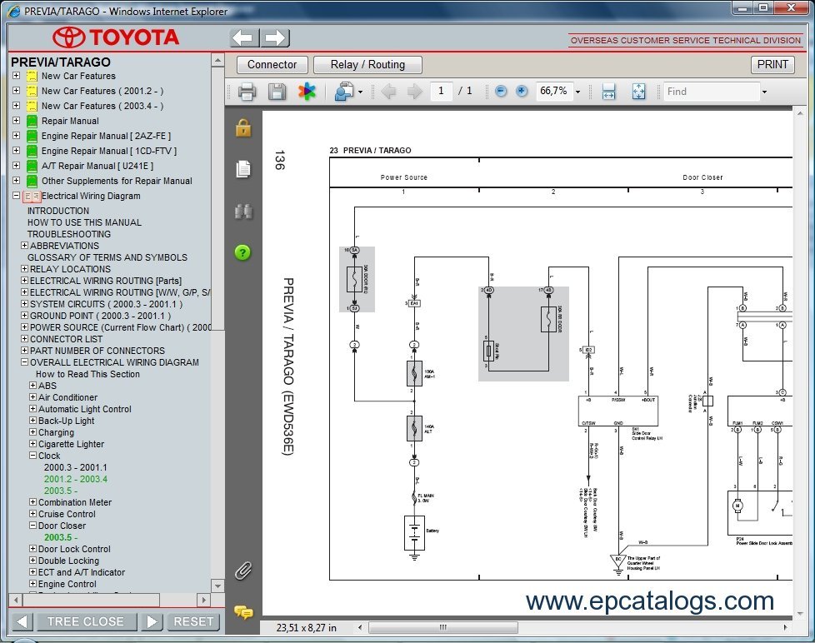Open the paperclip attachments panel
Screen dimensions: 815x643
click(243, 571)
